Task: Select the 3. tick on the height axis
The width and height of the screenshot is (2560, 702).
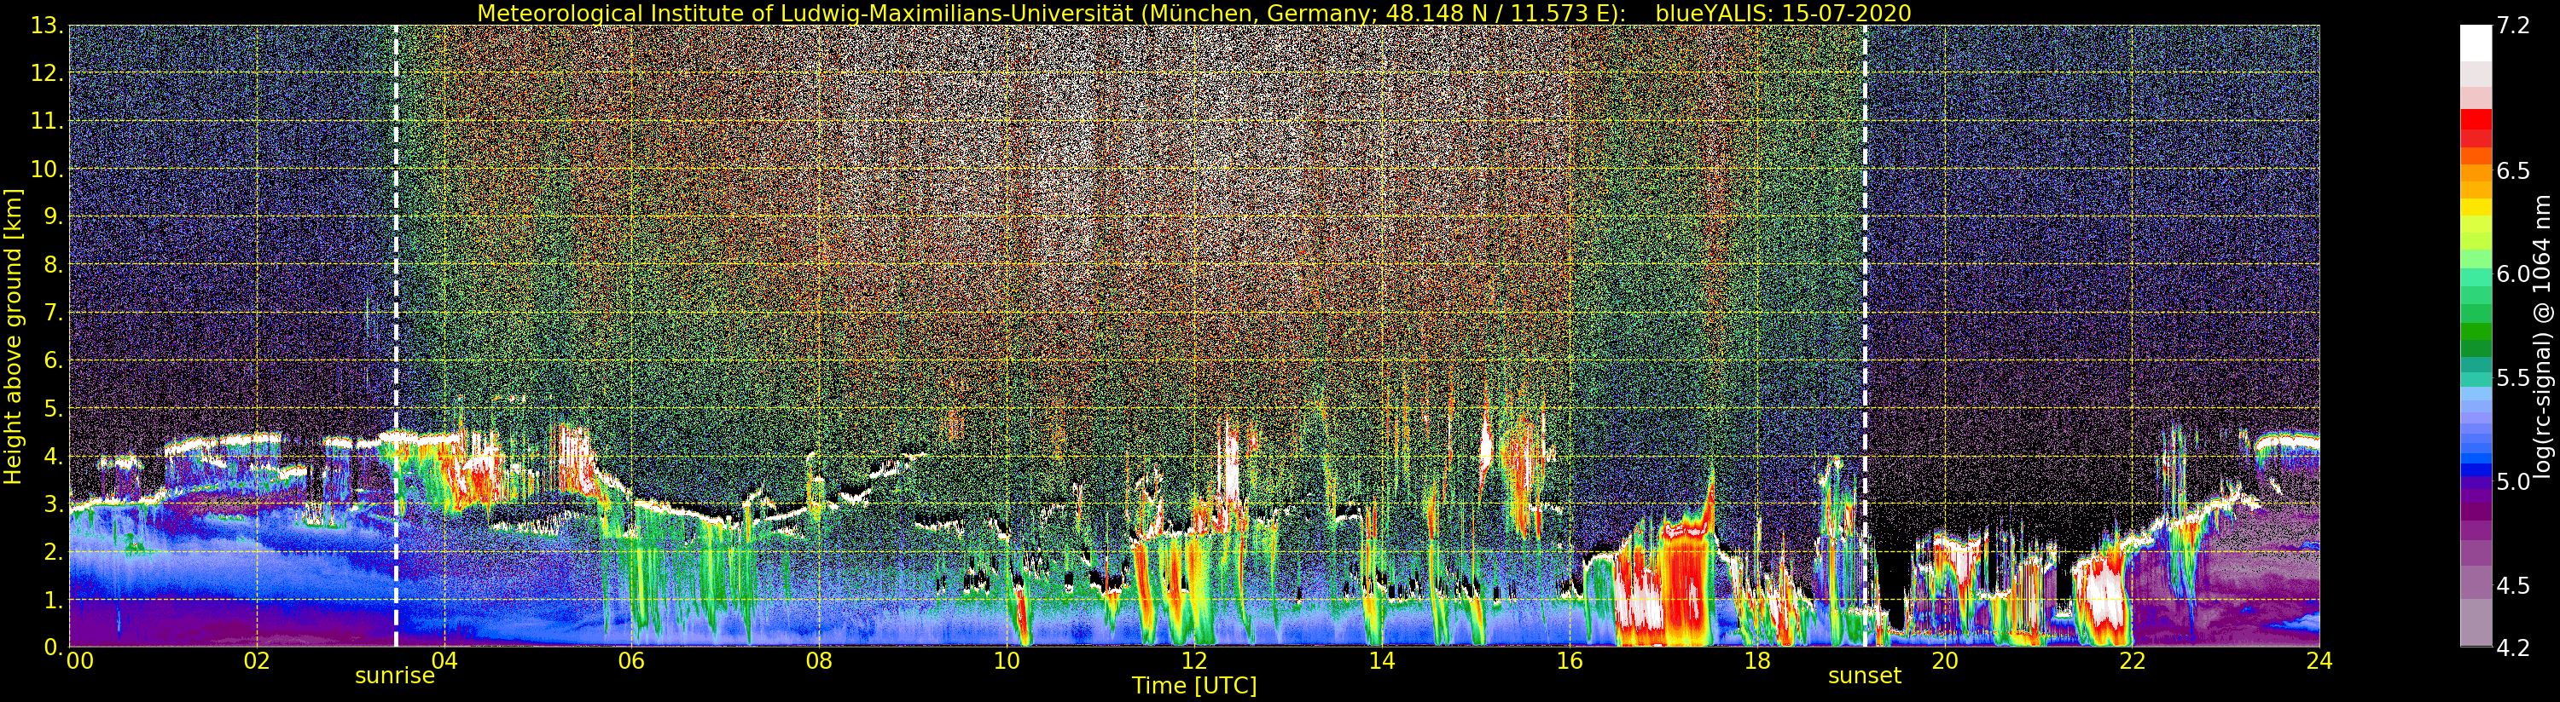Action: click(55, 504)
